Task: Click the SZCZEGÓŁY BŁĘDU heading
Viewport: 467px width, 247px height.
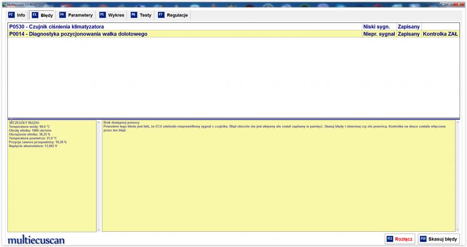Action: (x=24, y=123)
